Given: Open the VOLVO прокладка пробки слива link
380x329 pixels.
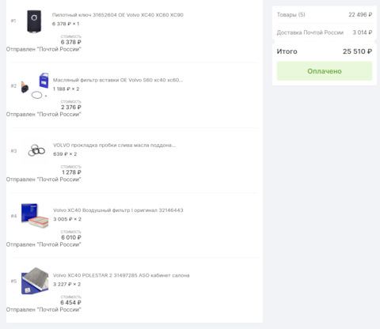Looking at the screenshot, I should (x=115, y=145).
